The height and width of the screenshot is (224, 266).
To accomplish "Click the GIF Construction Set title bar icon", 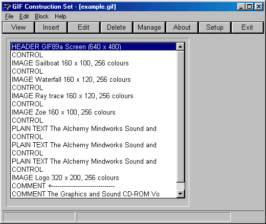I will [x=7, y=7].
